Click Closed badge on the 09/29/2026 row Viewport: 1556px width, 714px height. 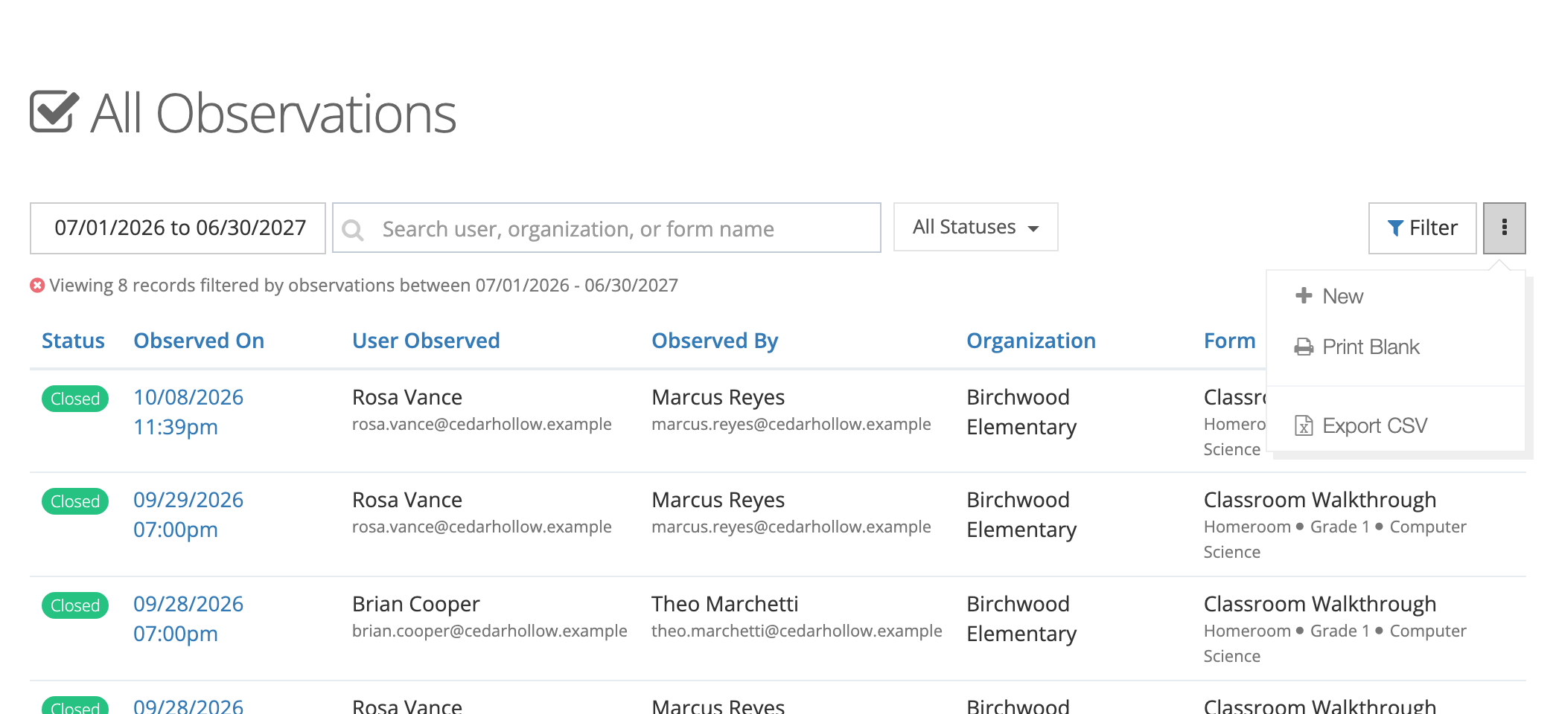pyautogui.click(x=75, y=501)
